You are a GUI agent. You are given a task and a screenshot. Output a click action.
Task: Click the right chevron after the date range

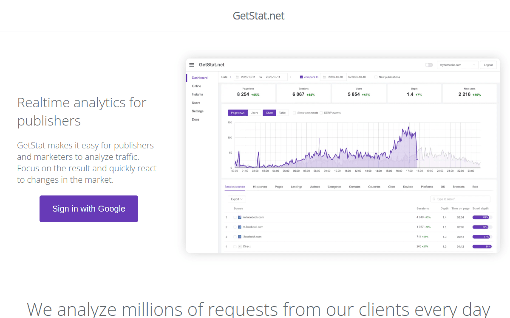(x=291, y=77)
